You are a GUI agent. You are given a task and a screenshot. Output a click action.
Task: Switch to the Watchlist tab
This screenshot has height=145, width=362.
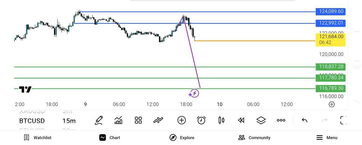[x=38, y=137]
